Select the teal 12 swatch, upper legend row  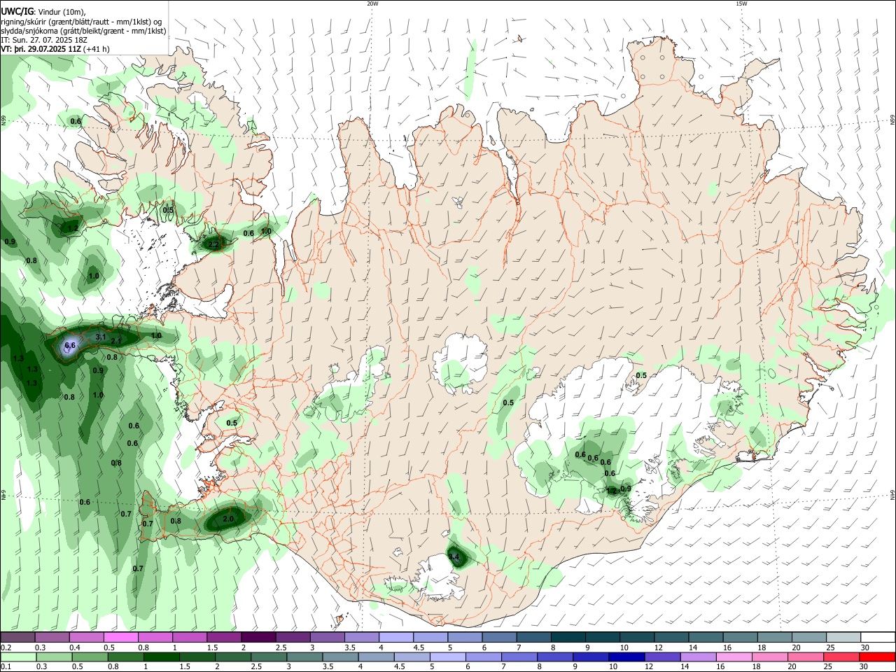[x=671, y=638]
